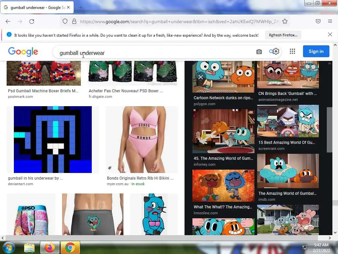Screen dimensions: 338x254
Task: Open the deviantart.com source link
Action: pyautogui.click(x=20, y=184)
